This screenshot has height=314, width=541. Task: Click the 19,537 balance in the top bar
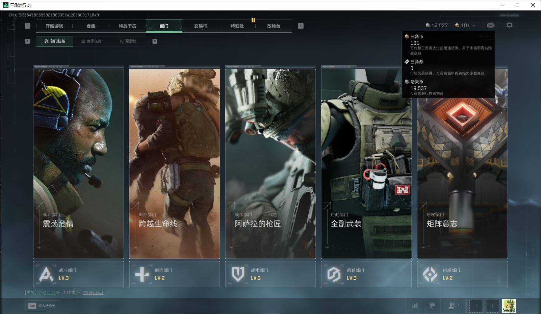[x=439, y=25]
